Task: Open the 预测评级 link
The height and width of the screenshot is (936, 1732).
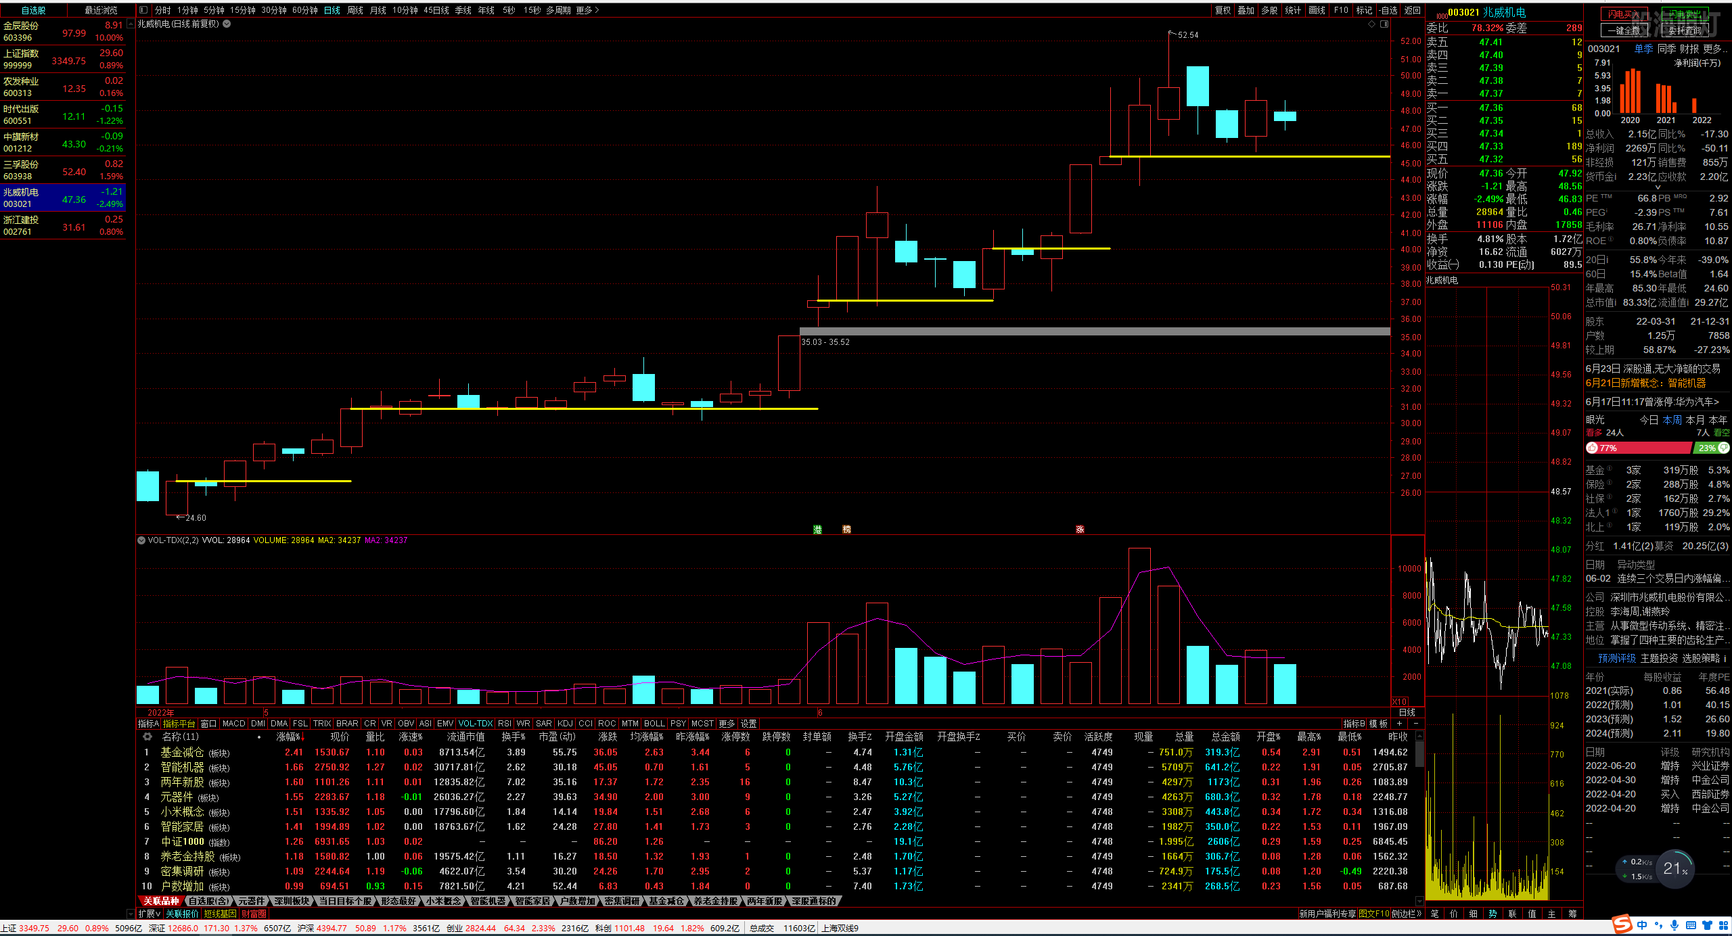Action: (x=1617, y=658)
